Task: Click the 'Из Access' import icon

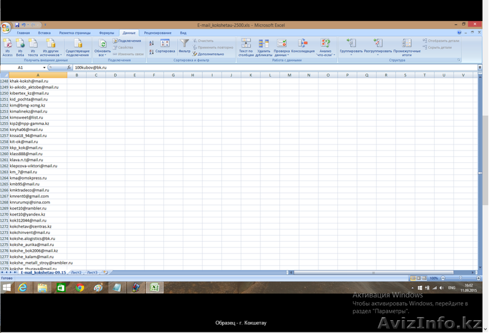Action: 7,47
